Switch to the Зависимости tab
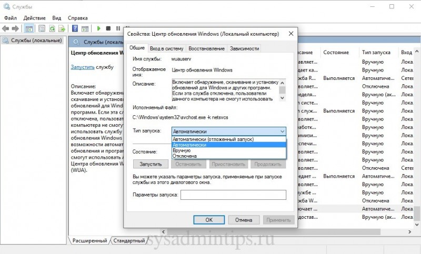Screen dimensions: 421x254 [x=244, y=48]
